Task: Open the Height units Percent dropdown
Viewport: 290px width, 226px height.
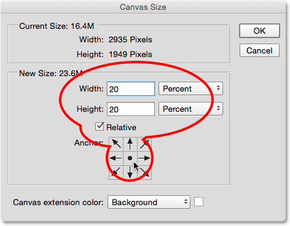Action: 190,109
